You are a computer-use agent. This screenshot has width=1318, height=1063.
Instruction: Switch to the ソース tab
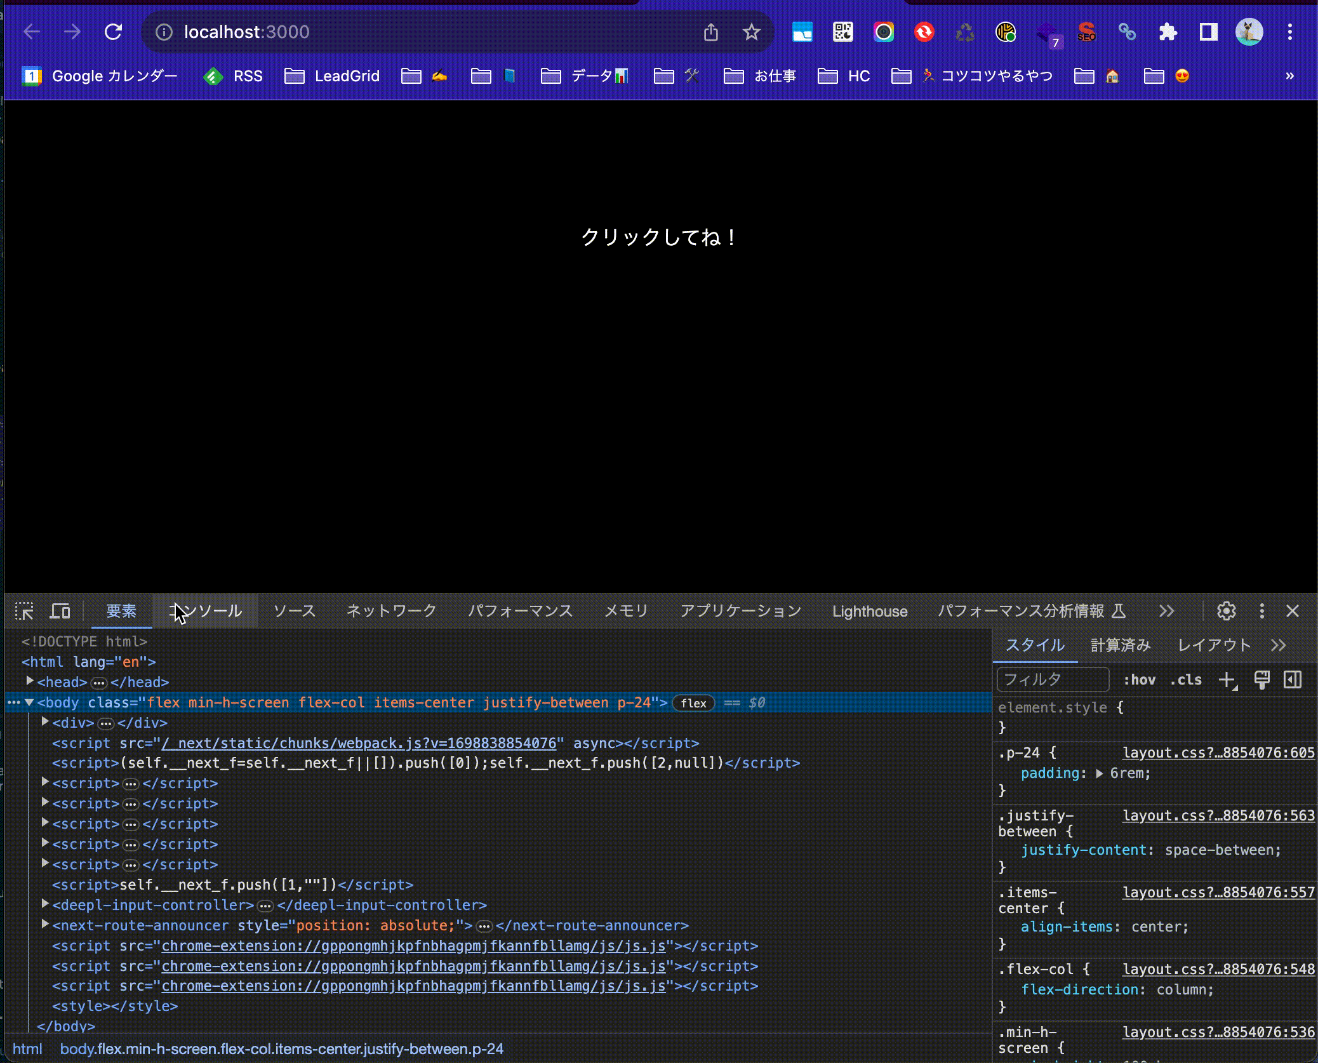pos(294,611)
